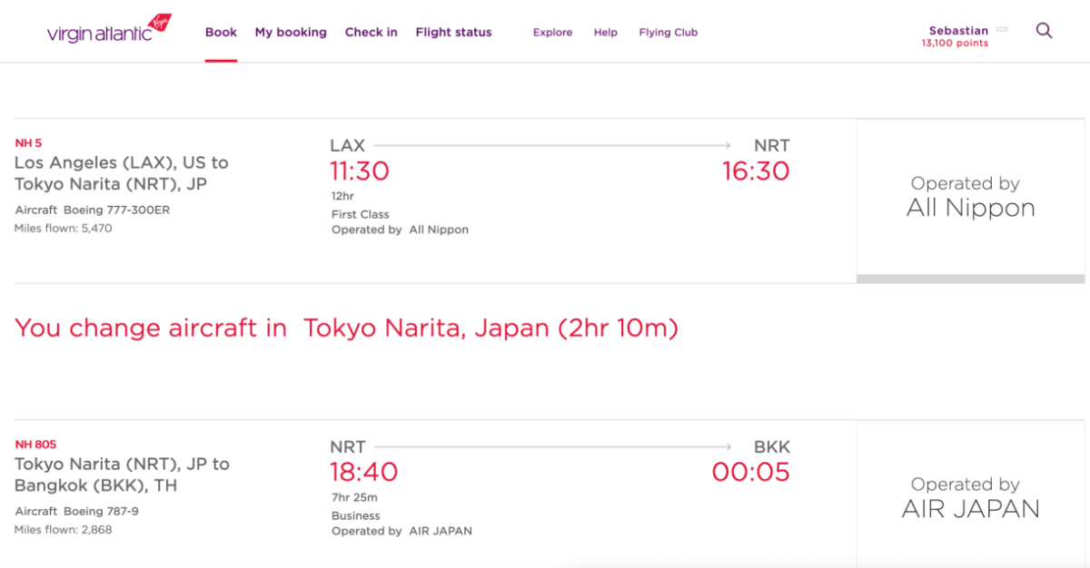Select Flight status in the navigation
Viewport: 1090px width, 568px height.
[x=453, y=32]
